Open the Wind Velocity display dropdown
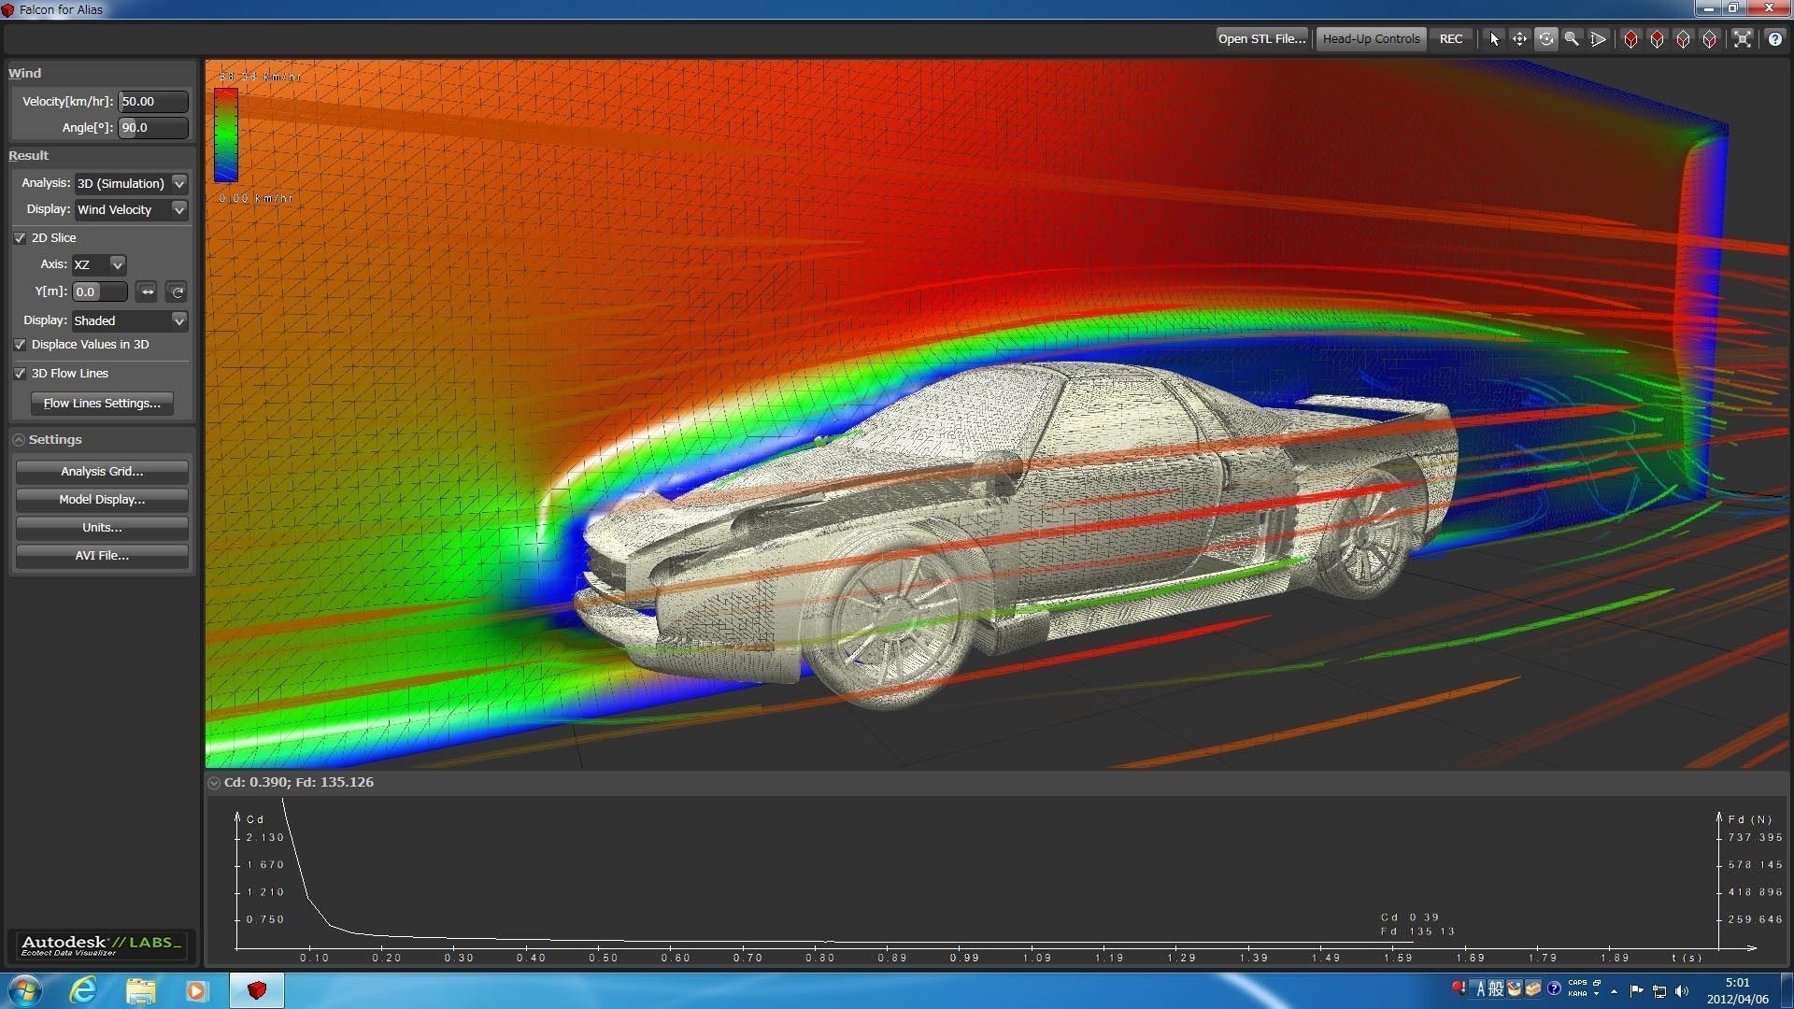The image size is (1794, 1009). 131,210
